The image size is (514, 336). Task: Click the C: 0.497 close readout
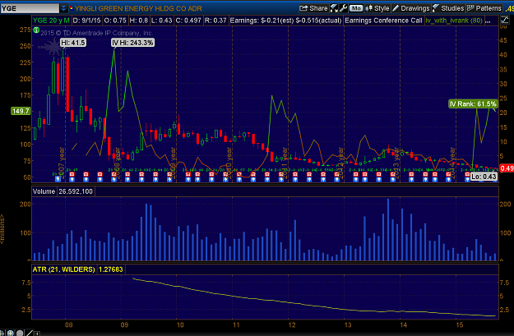click(188, 21)
